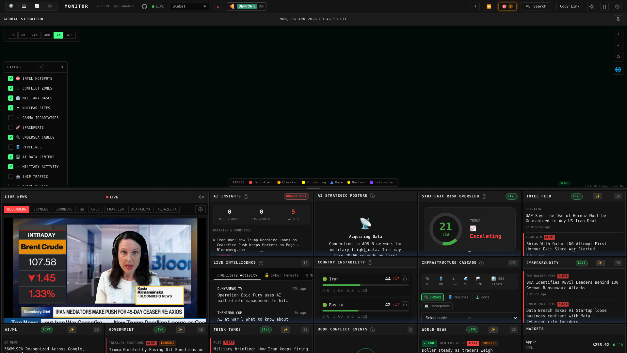Viewport: 627px width, 353px height.
Task: Select the Chokepoints infrastructure filter
Action: point(437,306)
